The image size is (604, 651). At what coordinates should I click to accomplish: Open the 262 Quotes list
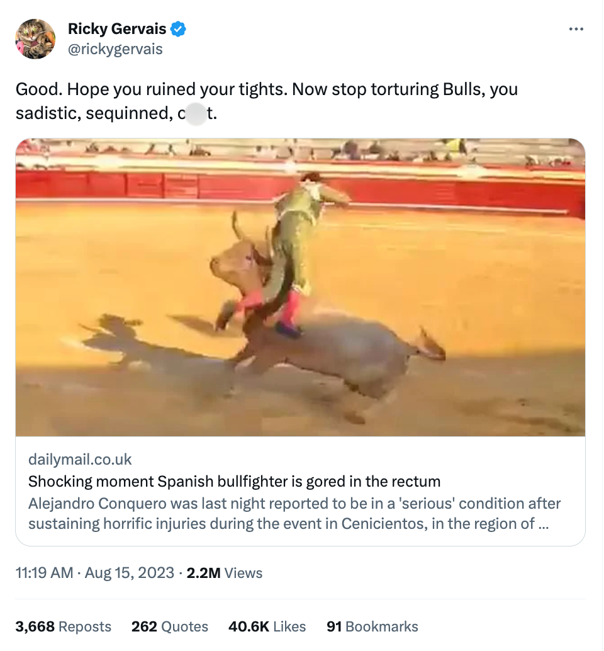tap(169, 626)
